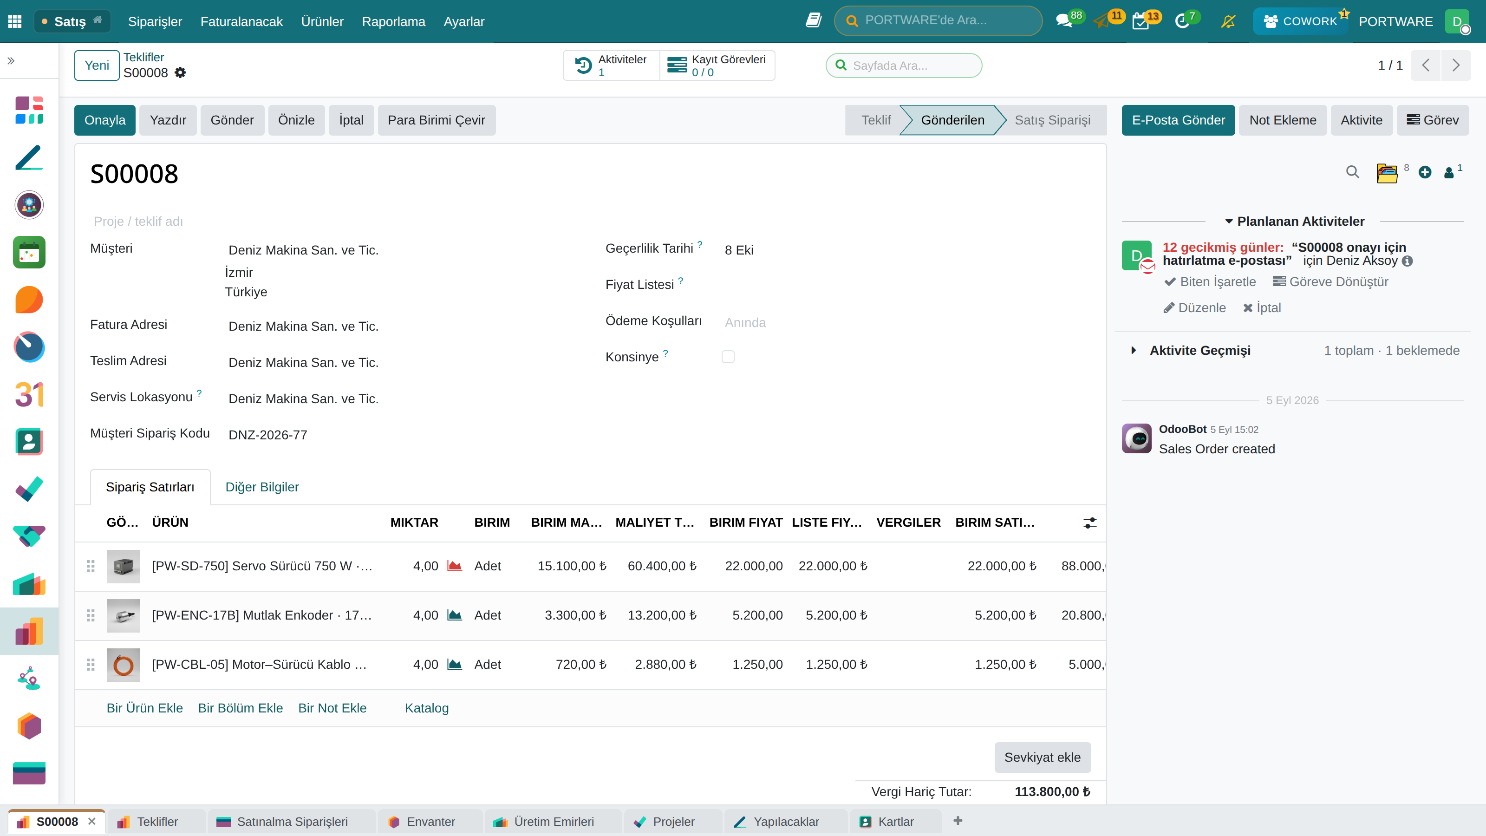Viewport: 1486px width, 836px height.
Task: Click the Onayla button
Action: (x=105, y=120)
